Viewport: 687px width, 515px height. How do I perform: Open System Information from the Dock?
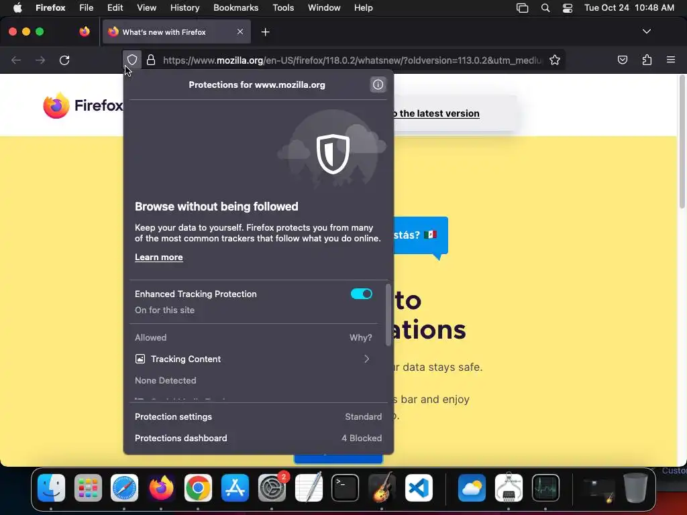point(509,488)
